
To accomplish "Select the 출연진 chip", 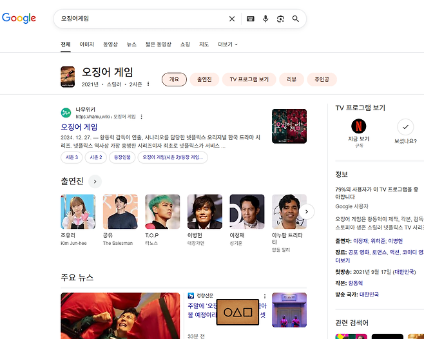I will [204, 79].
